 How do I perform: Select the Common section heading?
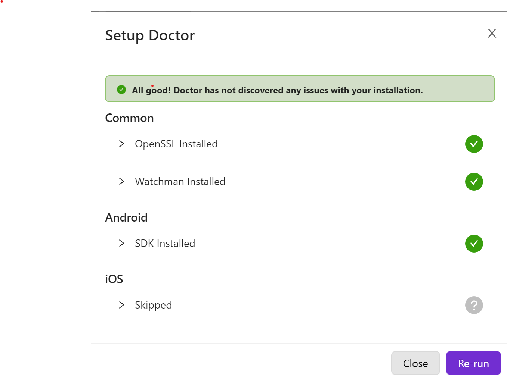129,118
